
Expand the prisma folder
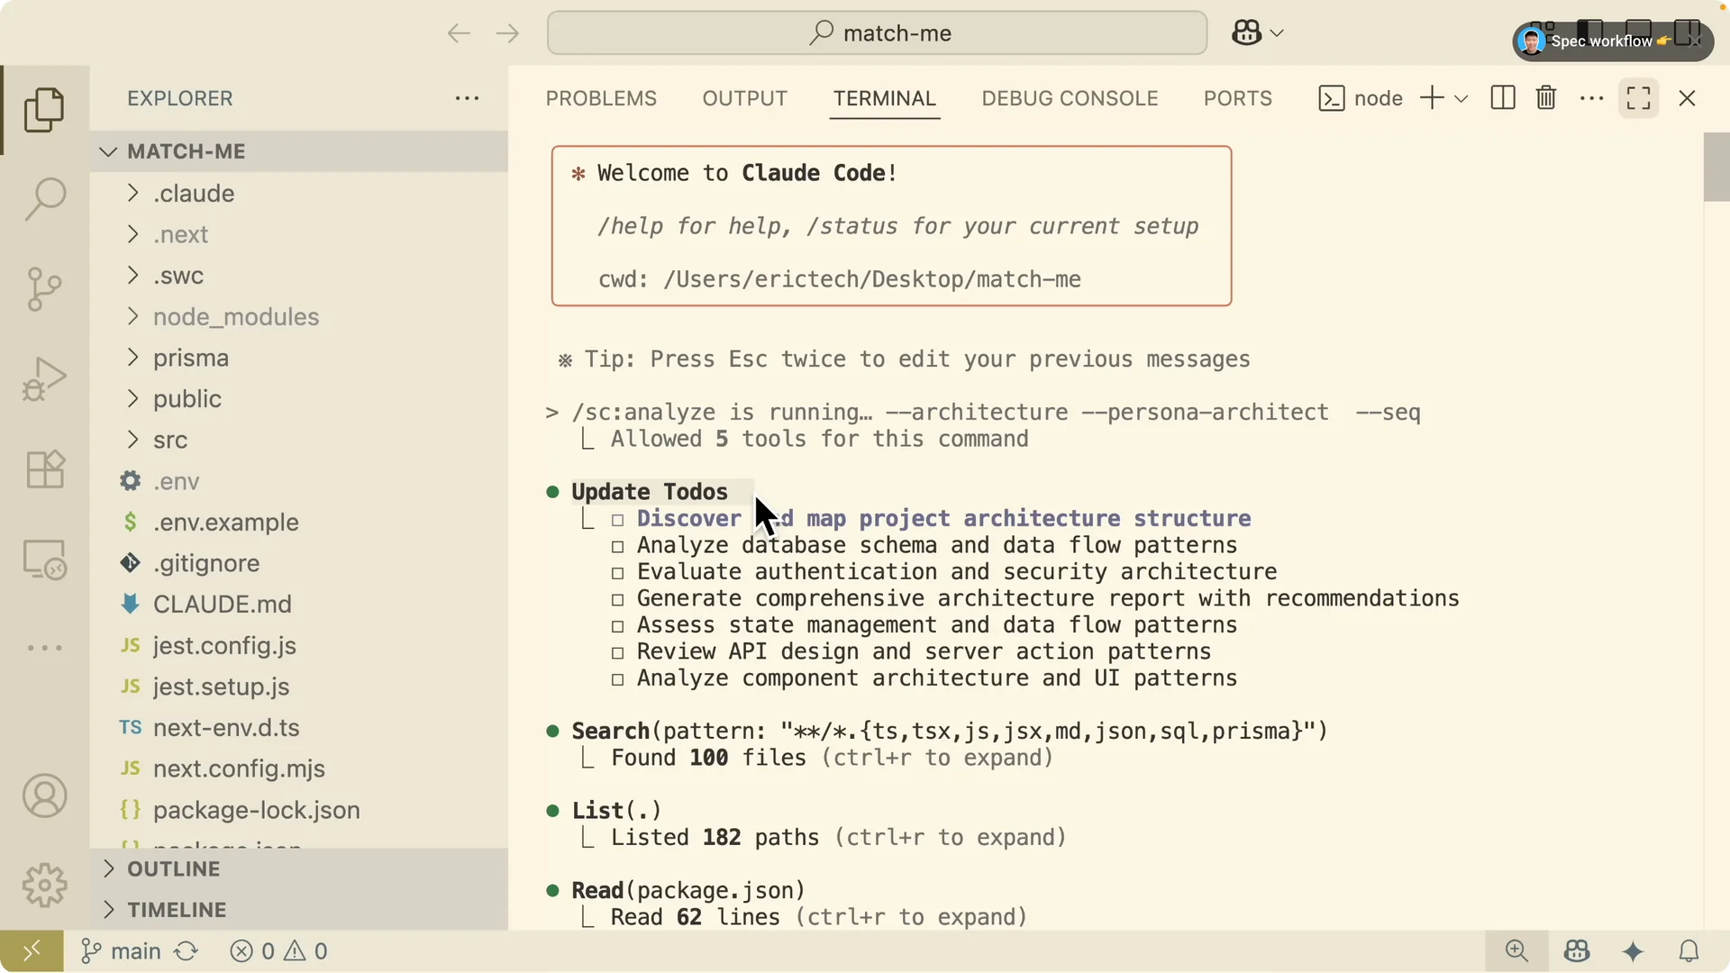tap(299, 358)
